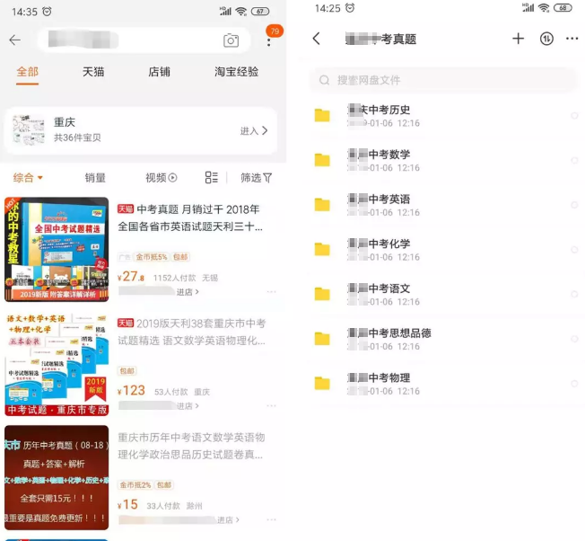Open the 中考语文 folder
585x541 pixels.
[446, 295]
